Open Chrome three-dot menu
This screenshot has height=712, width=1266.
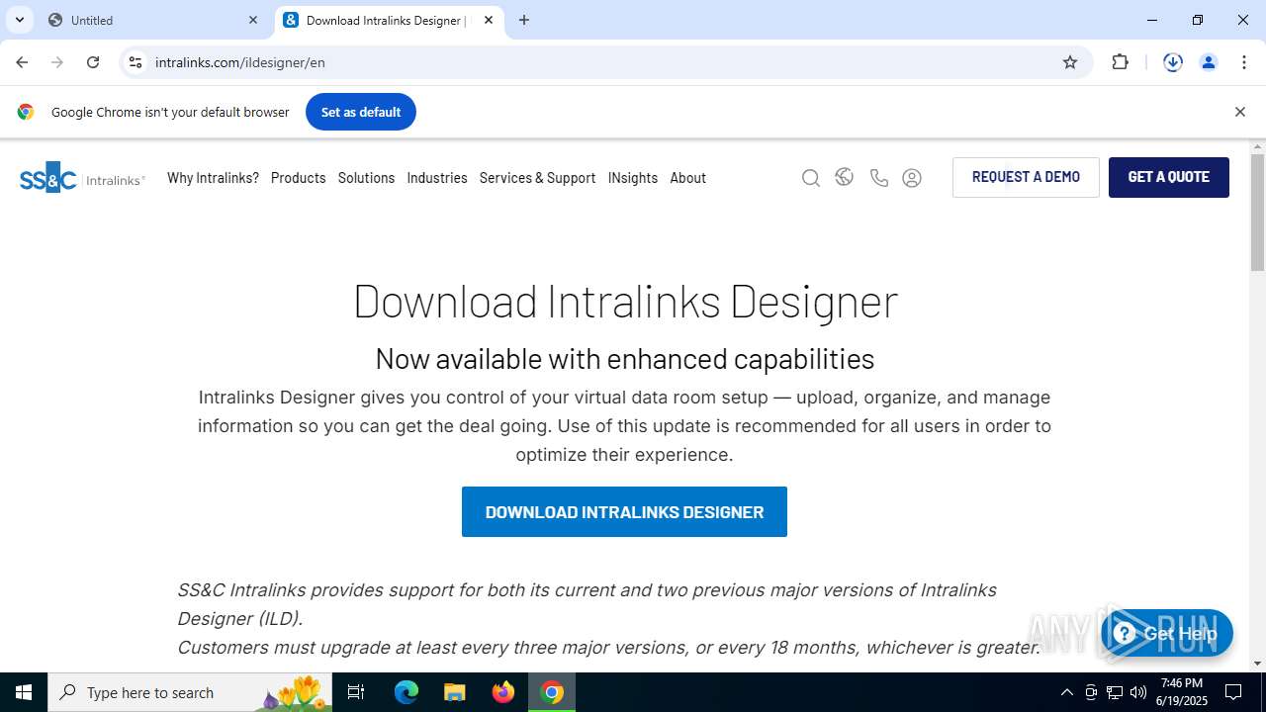1244,62
